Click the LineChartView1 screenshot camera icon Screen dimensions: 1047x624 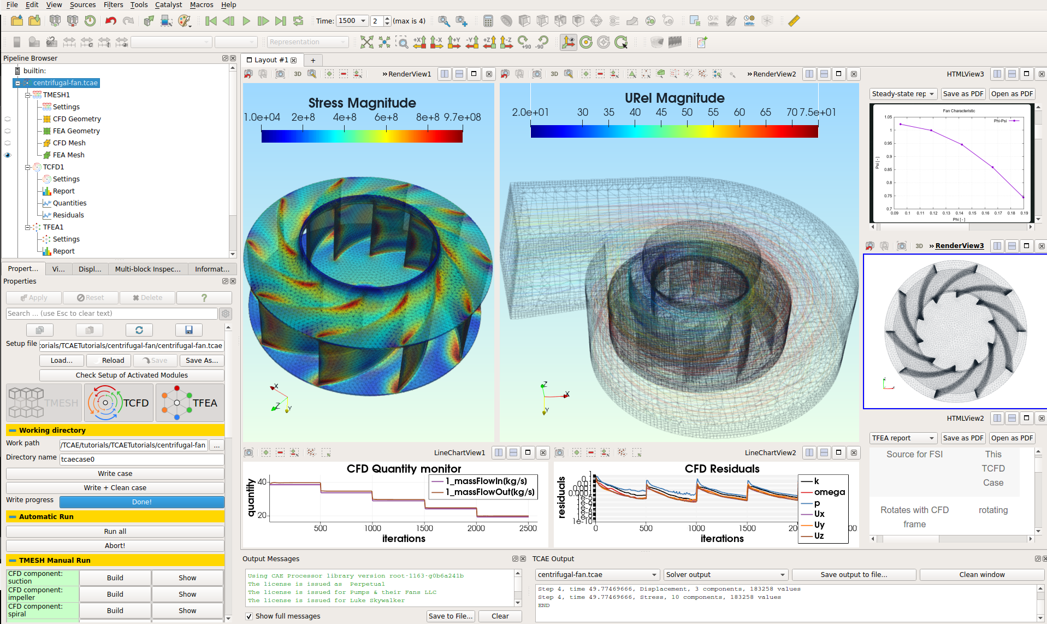[x=249, y=452]
